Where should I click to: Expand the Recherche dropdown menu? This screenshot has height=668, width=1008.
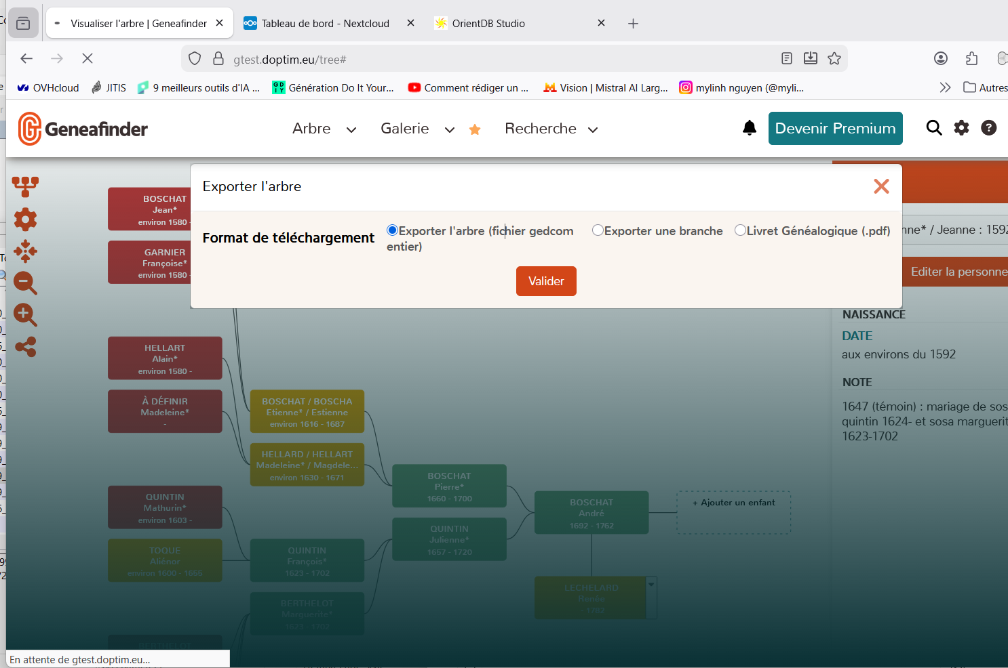551,129
